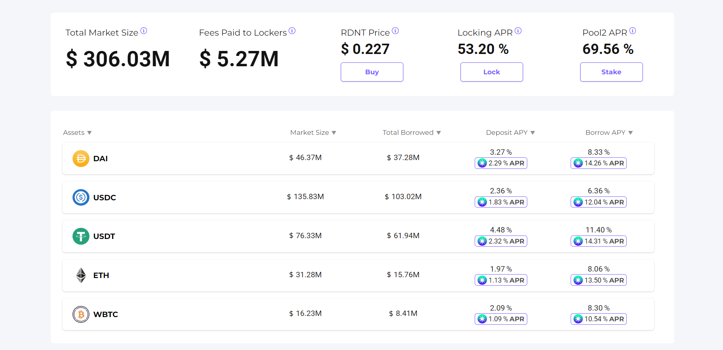
Task: Click WBTC deposit APY 2.09 %
Action: [x=501, y=308]
